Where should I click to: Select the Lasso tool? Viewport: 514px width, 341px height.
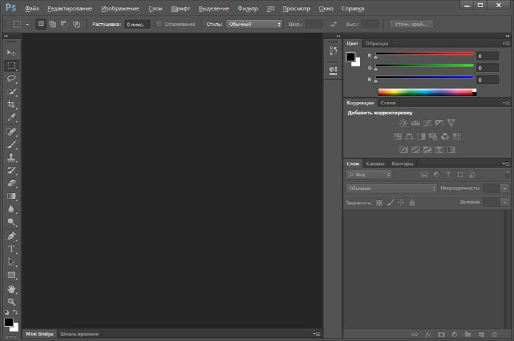[11, 79]
